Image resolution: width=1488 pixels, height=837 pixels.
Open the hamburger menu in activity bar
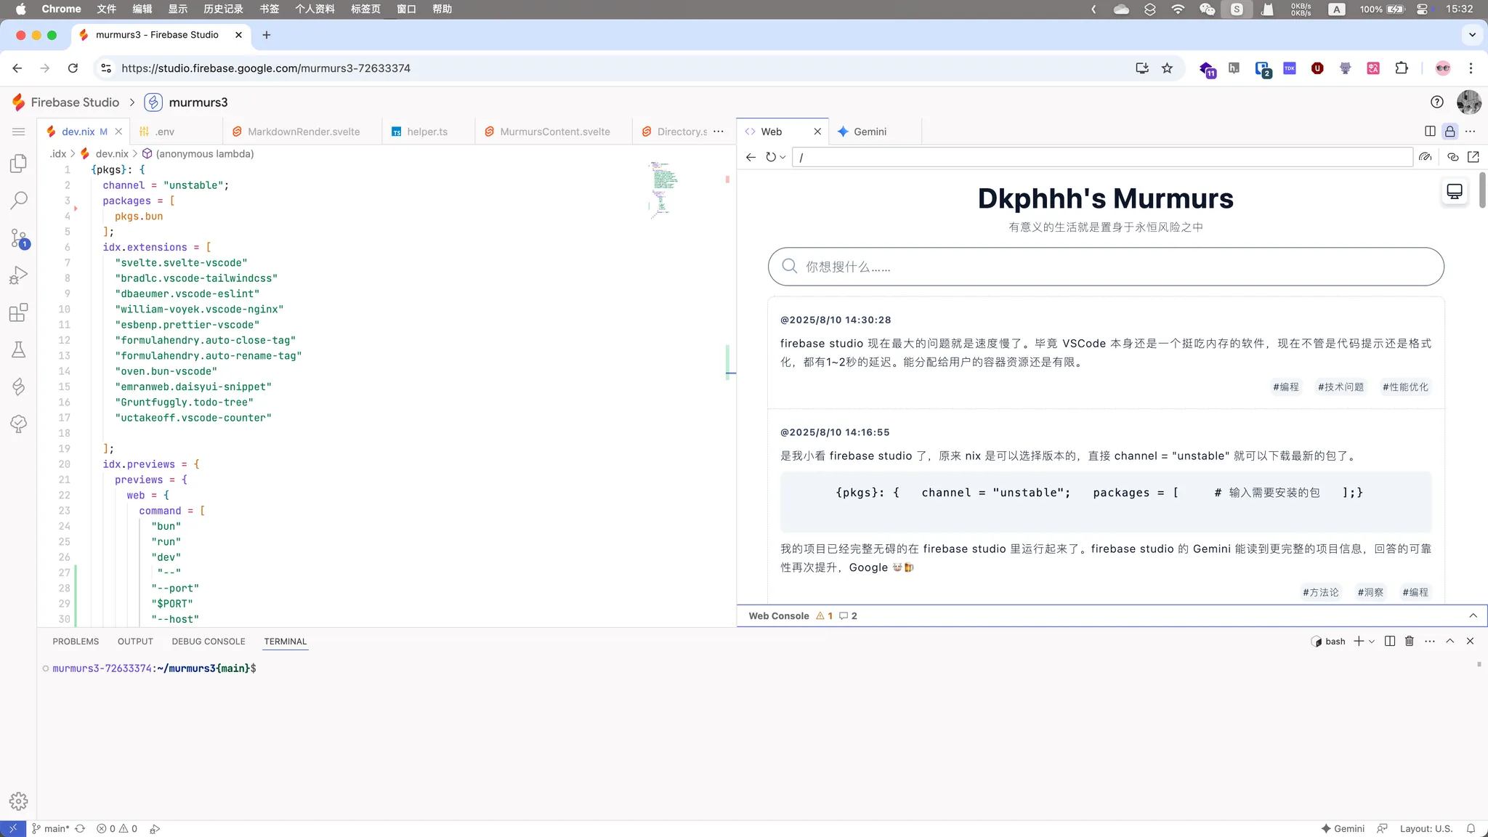pyautogui.click(x=19, y=132)
